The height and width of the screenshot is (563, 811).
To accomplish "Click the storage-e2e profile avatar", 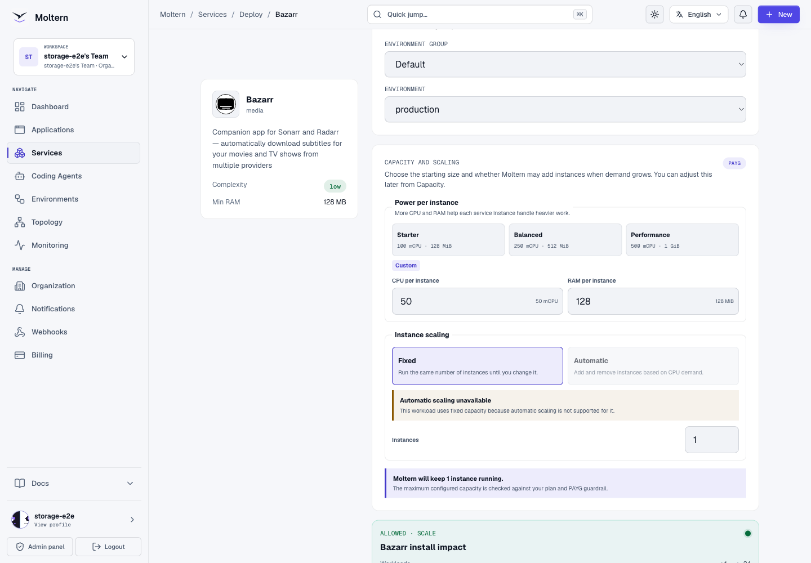I will 20,520.
